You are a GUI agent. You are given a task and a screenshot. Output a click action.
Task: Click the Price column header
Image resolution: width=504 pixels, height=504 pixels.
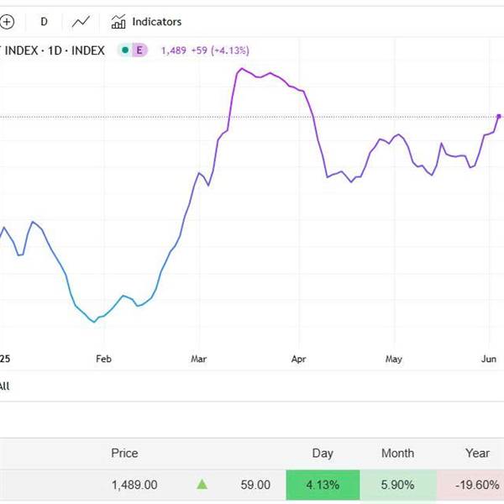coord(124,453)
